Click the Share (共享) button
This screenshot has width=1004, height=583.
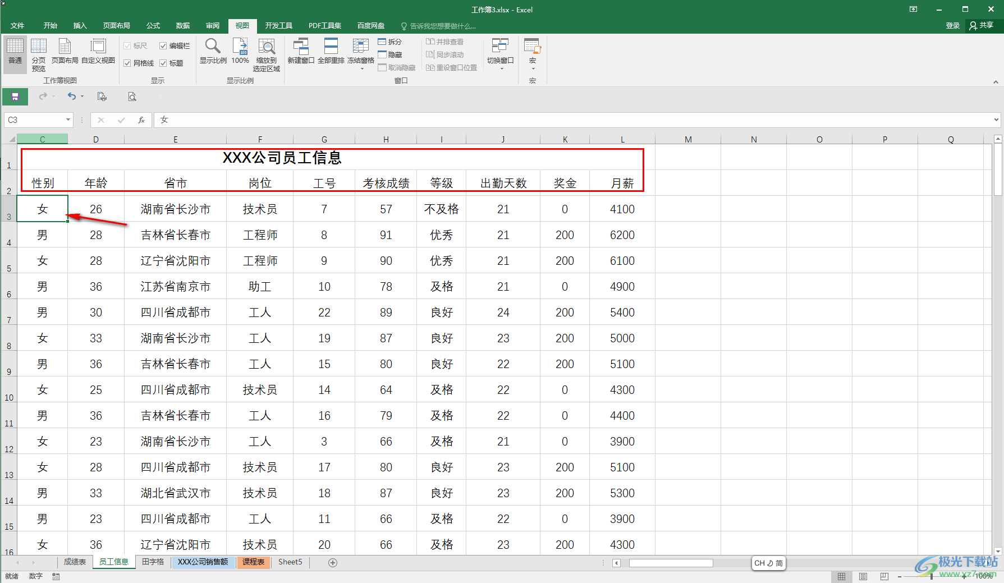982,26
